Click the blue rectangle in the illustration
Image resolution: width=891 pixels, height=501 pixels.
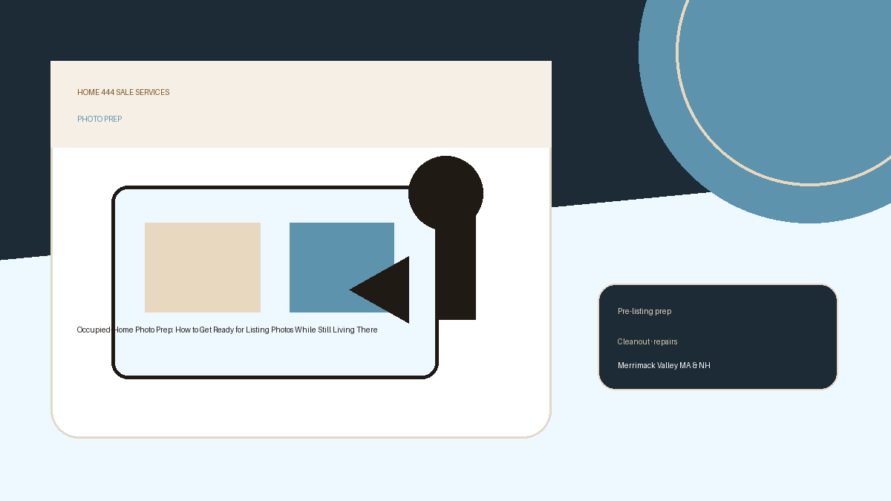[342, 267]
